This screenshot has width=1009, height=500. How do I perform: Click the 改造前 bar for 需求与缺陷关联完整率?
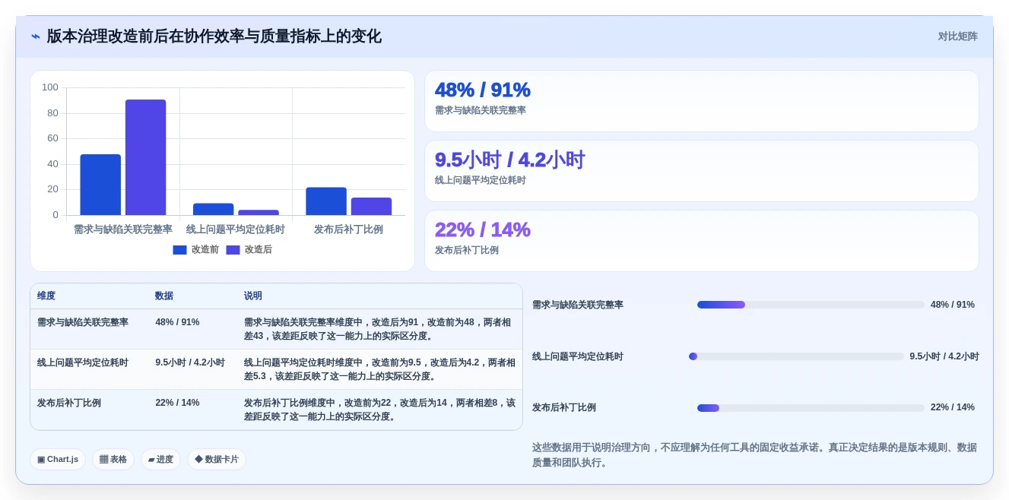pos(100,185)
